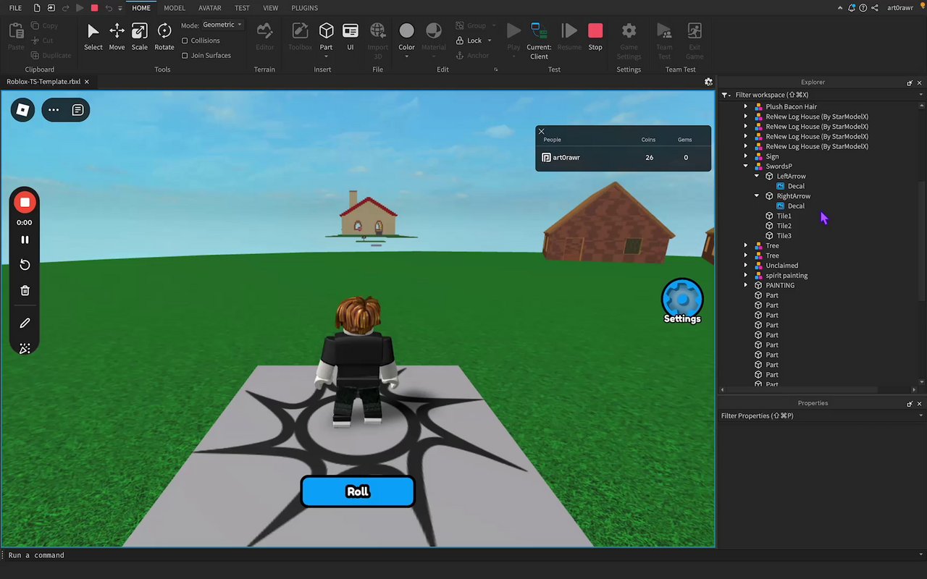This screenshot has height=579, width=927.
Task: Select the Decal under LeftArrow
Action: [796, 186]
